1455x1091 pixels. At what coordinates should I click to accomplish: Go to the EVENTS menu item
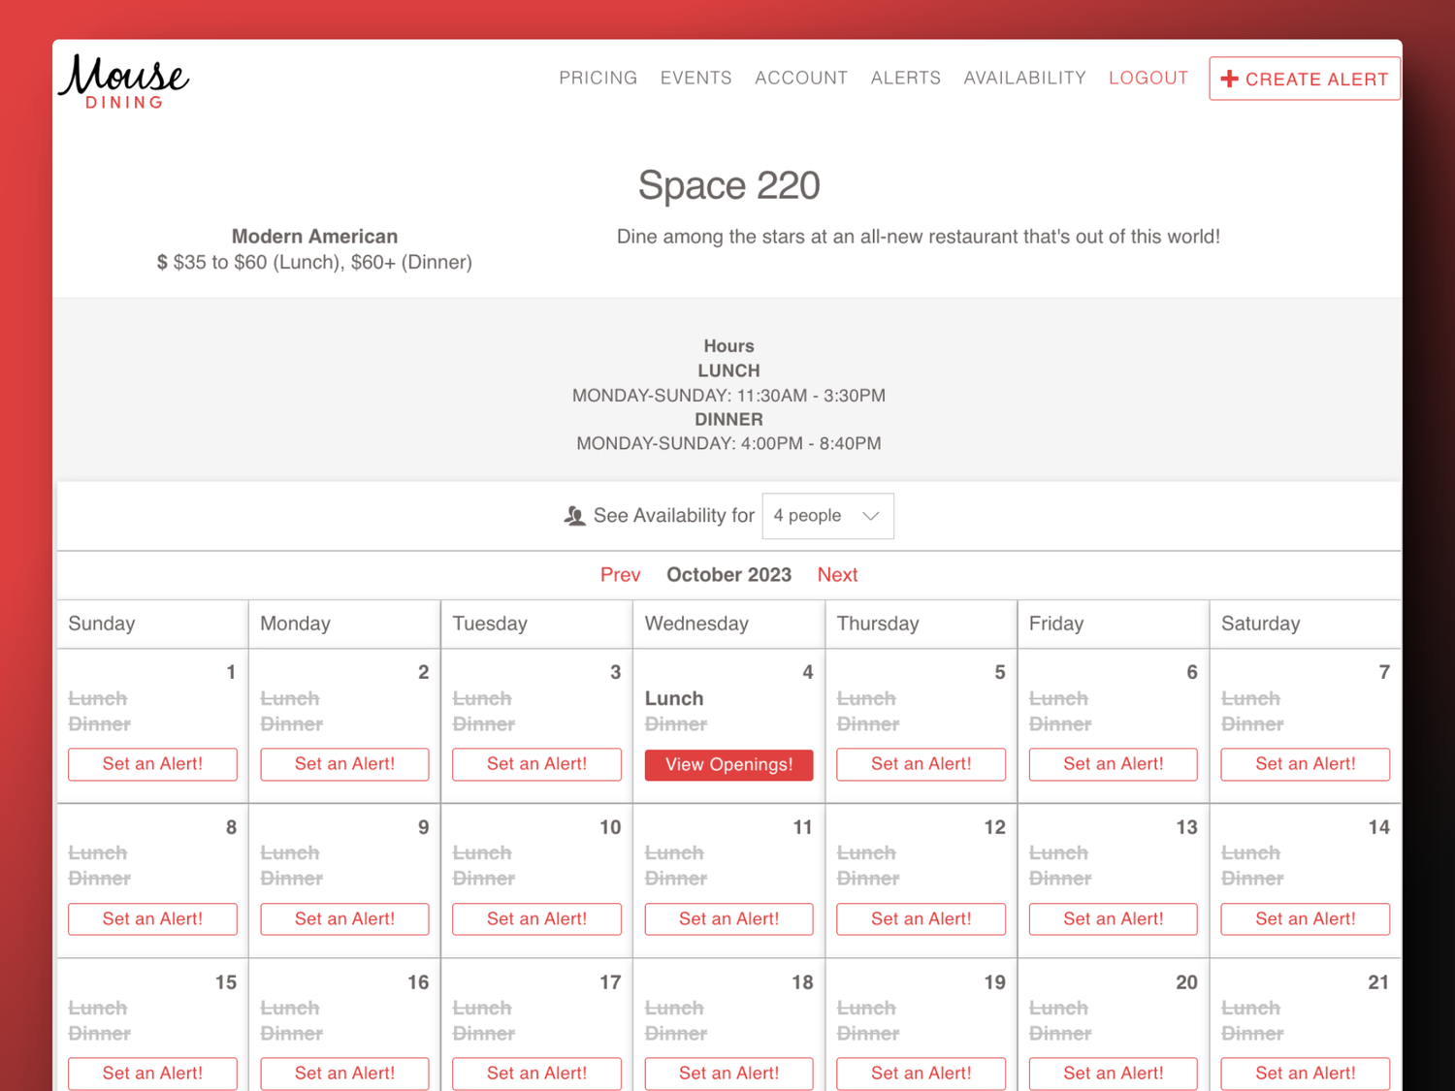pyautogui.click(x=695, y=78)
